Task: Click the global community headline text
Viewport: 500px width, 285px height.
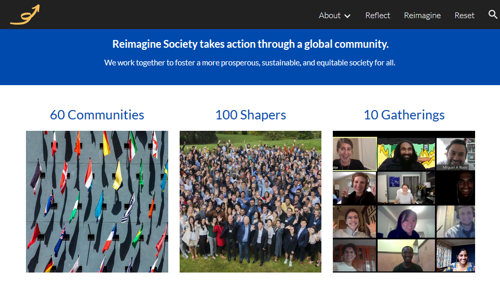Action: coord(250,44)
